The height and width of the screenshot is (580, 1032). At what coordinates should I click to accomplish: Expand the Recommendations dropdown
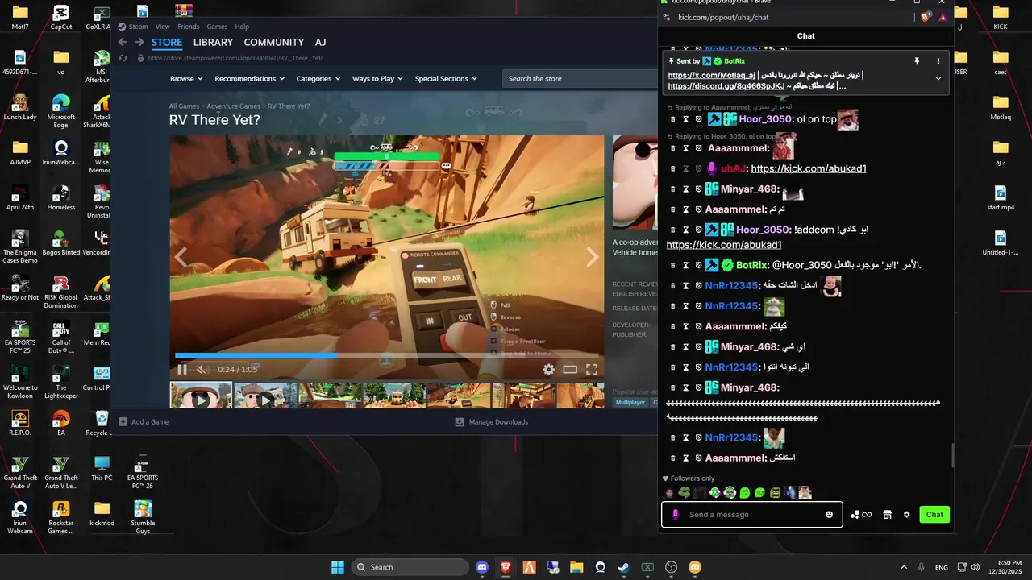(x=249, y=79)
